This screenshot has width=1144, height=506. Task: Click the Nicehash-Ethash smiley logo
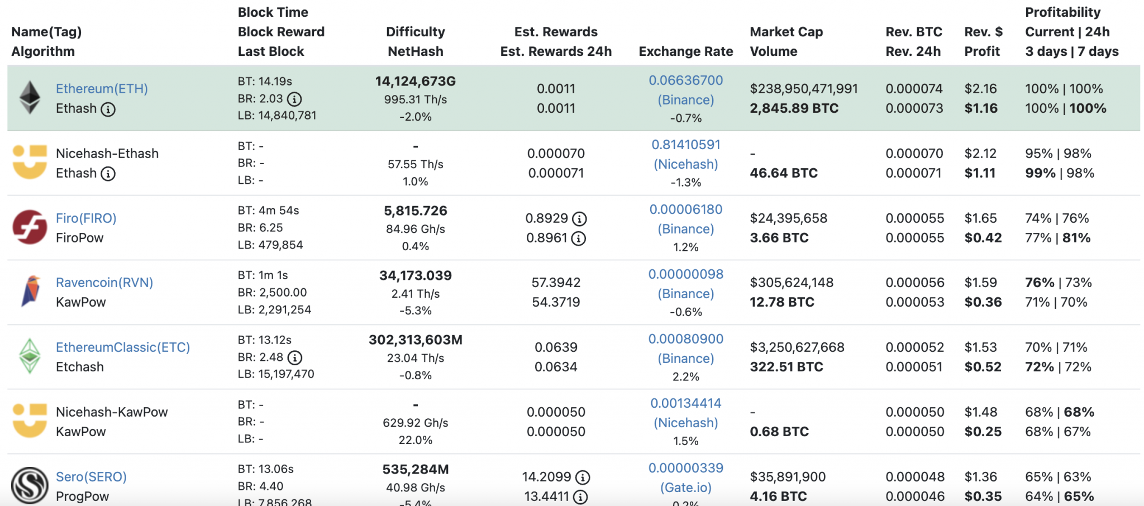[x=30, y=162]
